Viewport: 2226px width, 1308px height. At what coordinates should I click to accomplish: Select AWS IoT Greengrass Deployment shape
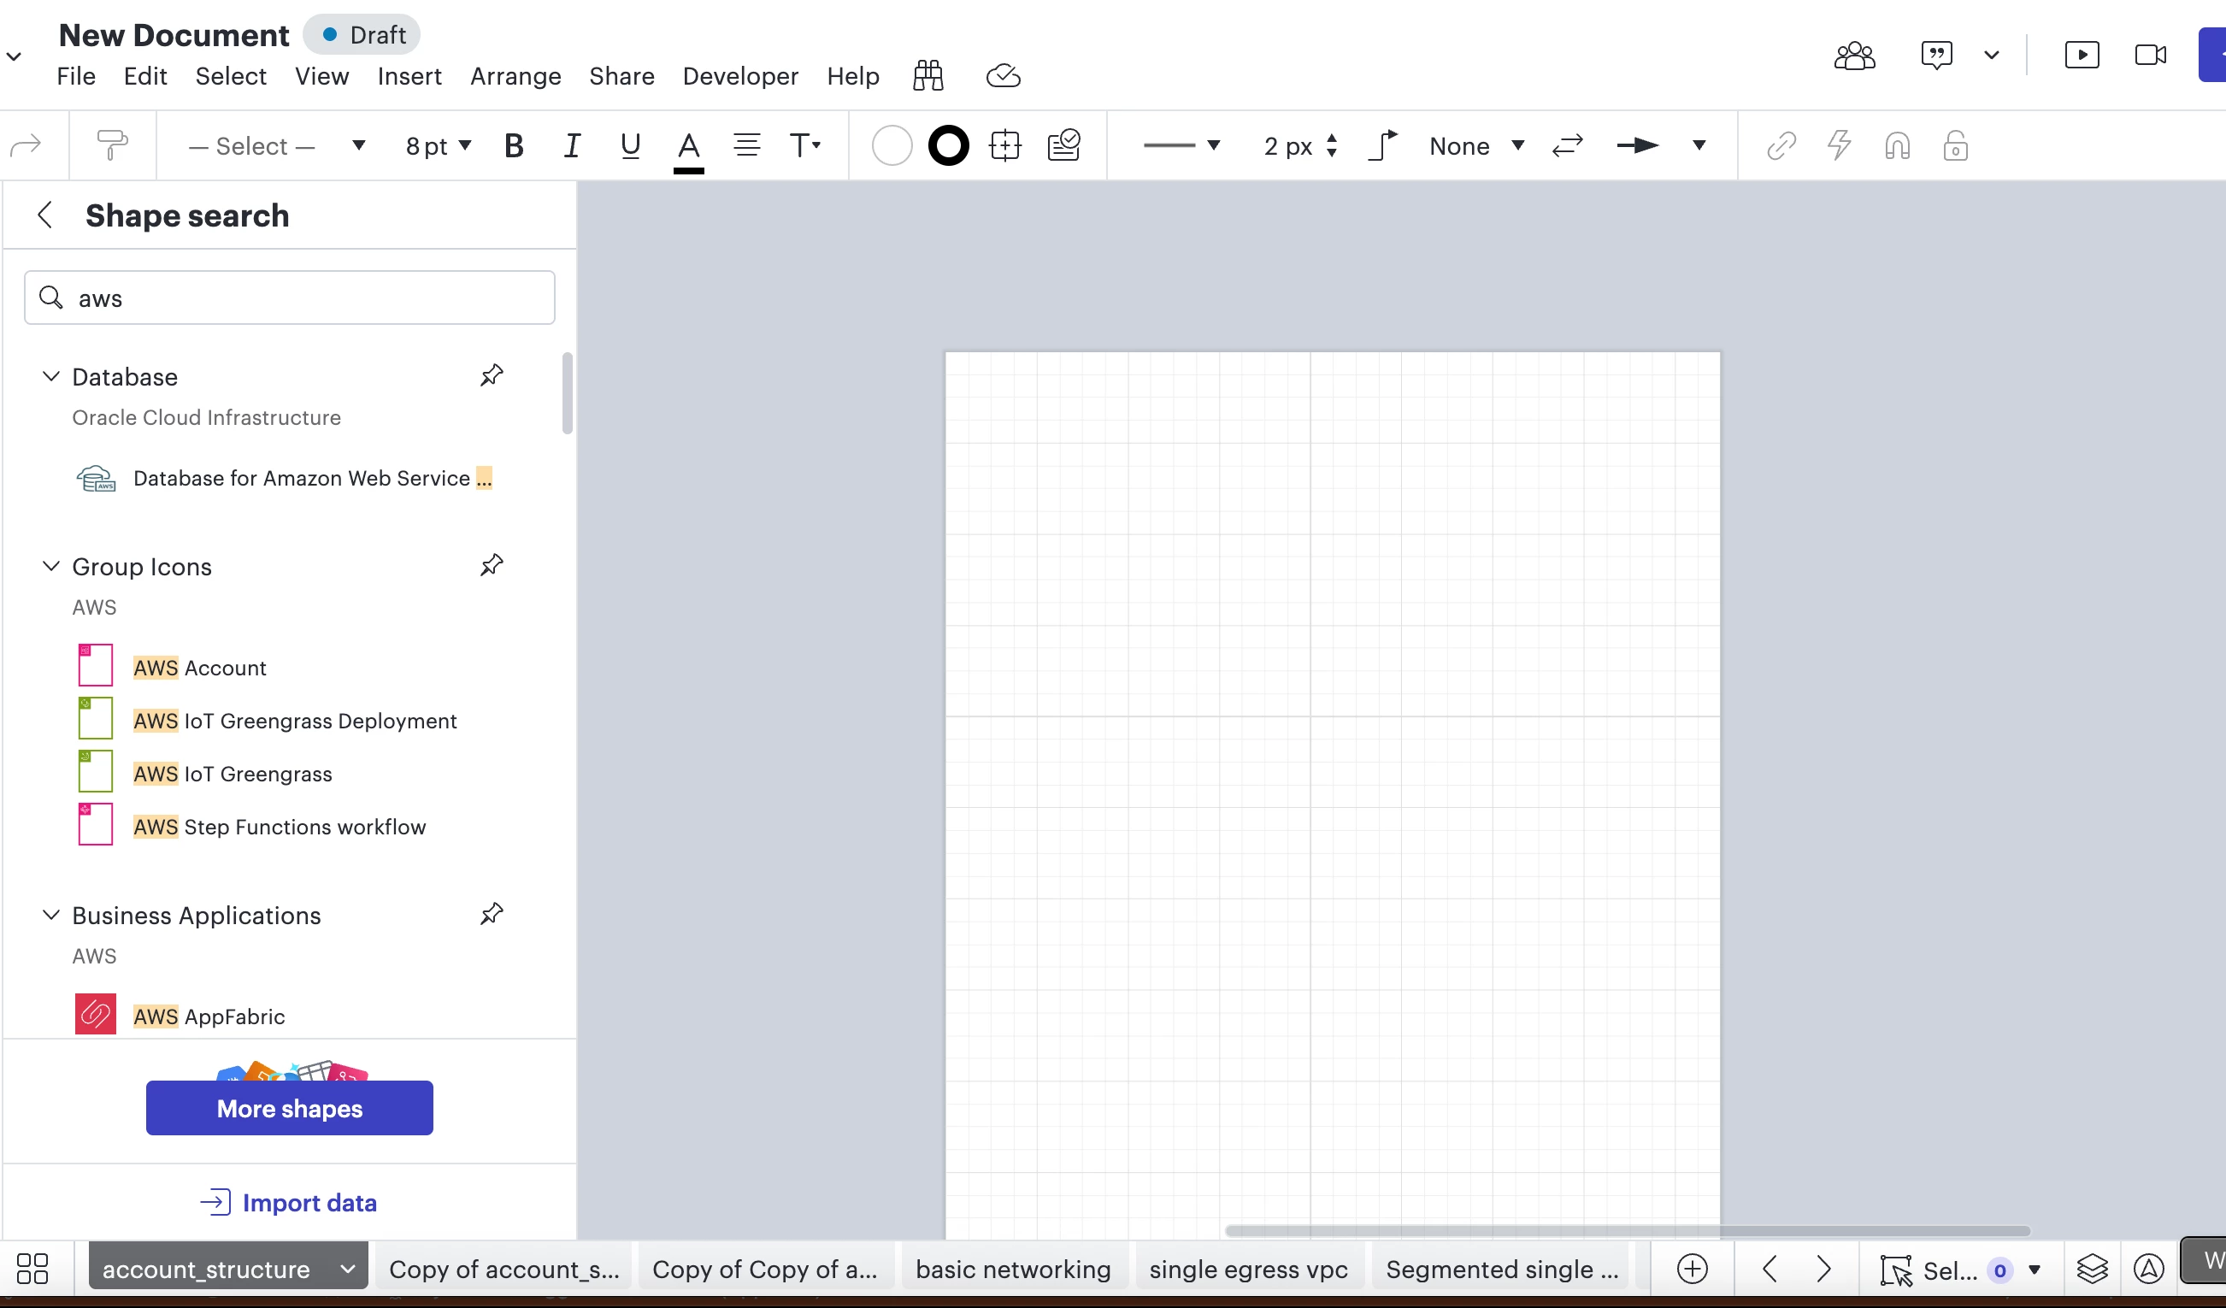point(267,720)
